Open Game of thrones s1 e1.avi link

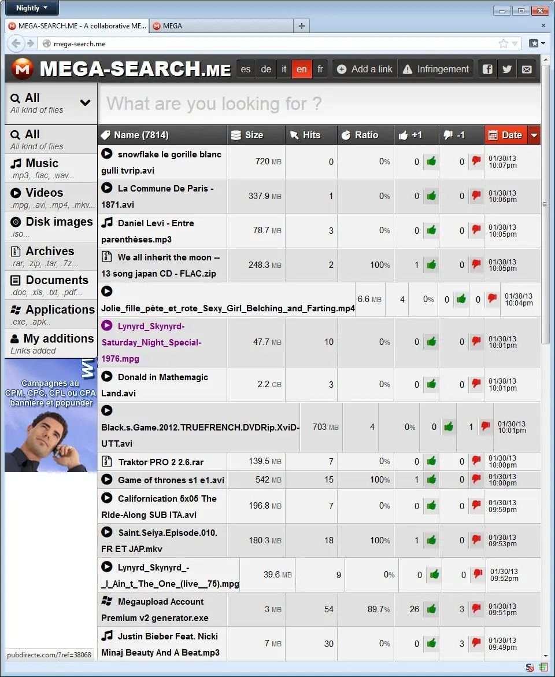(x=171, y=480)
